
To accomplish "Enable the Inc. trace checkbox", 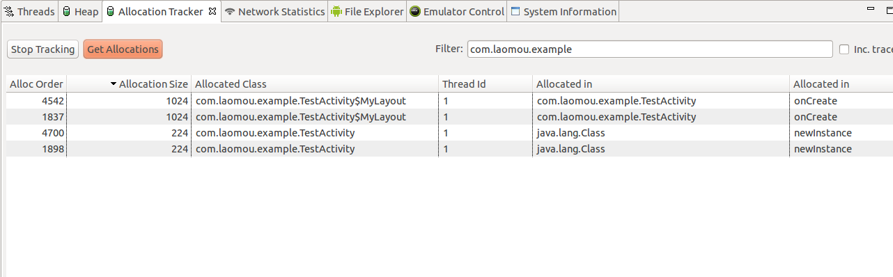I will tap(844, 49).
